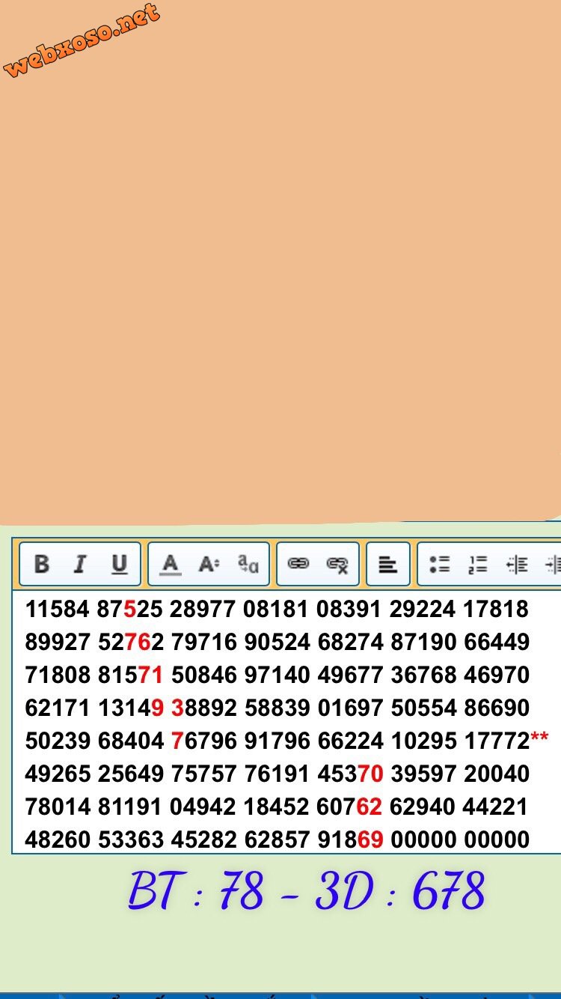Toggle bold formatting in editor toolbar
Image resolution: width=561 pixels, height=999 pixels.
42,564
